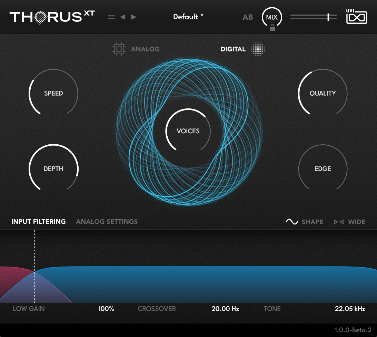Click the LOW GAIN label
Viewport: 377px width, 337px height.
pyautogui.click(x=29, y=309)
